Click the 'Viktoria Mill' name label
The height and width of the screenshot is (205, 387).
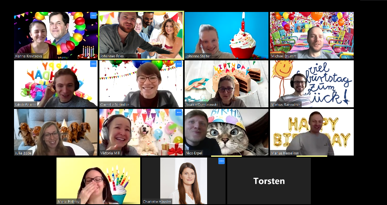tap(110, 153)
